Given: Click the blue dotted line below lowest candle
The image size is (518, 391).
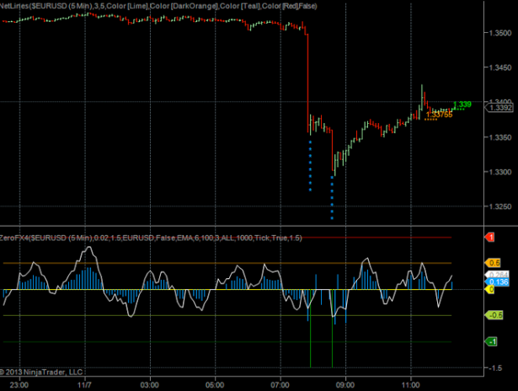Looking at the screenshot, I should [332, 200].
